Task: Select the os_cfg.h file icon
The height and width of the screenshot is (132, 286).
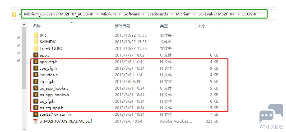Action: 36,101
